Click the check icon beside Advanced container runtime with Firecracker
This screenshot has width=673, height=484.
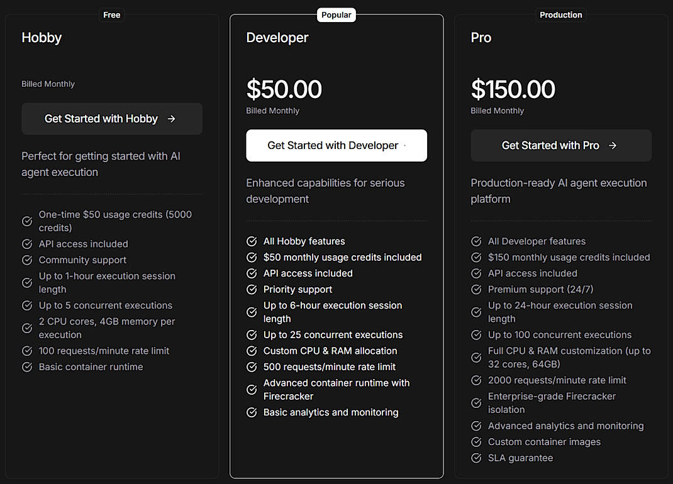[252, 390]
